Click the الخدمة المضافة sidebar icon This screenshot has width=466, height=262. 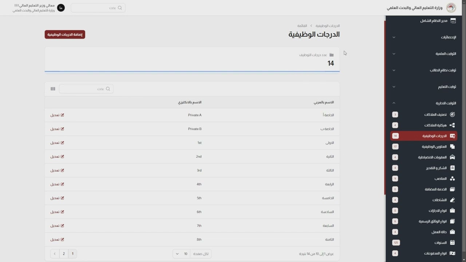tap(452, 189)
